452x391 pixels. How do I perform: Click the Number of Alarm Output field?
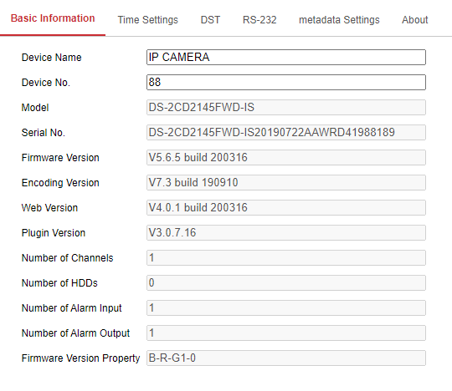pyautogui.click(x=286, y=333)
